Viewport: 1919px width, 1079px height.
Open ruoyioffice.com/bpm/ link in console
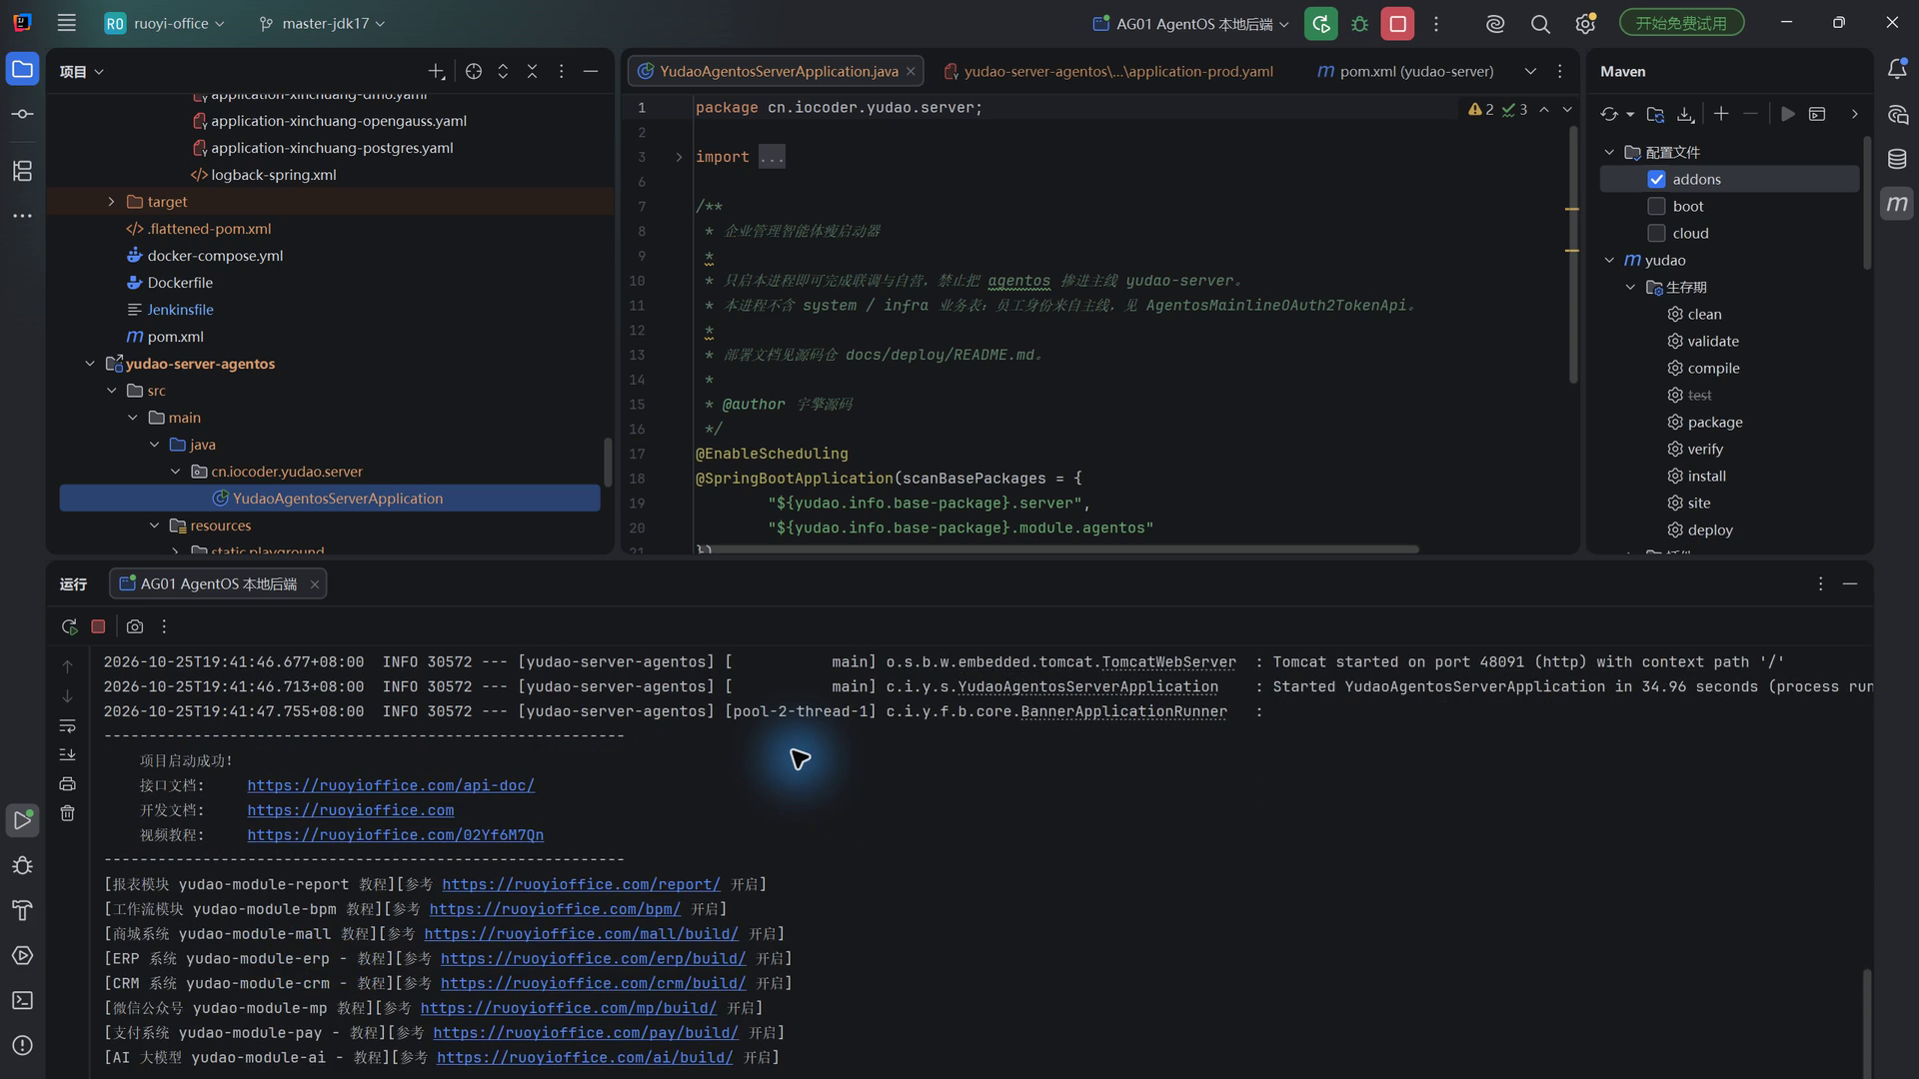click(x=555, y=909)
